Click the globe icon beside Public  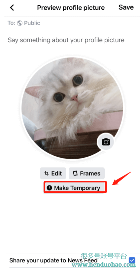pyautogui.click(x=20, y=23)
